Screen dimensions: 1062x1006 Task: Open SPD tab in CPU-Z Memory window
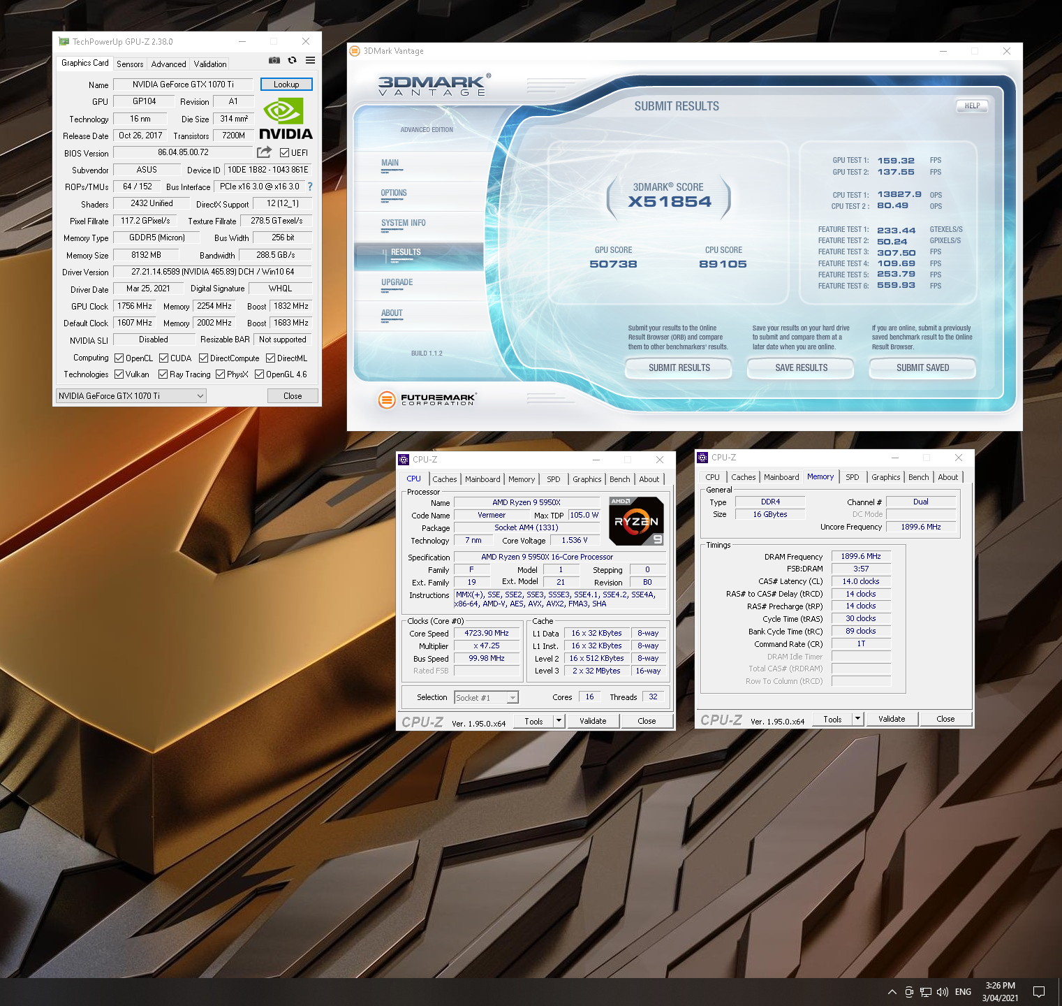pos(853,477)
